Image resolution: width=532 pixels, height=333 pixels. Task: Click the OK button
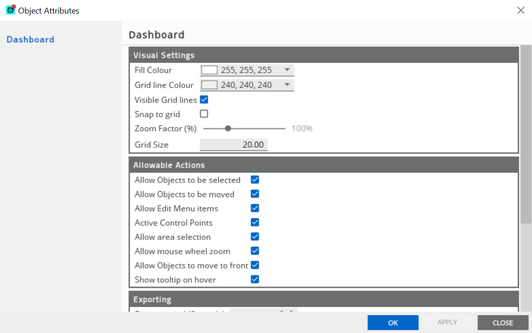[x=393, y=323]
